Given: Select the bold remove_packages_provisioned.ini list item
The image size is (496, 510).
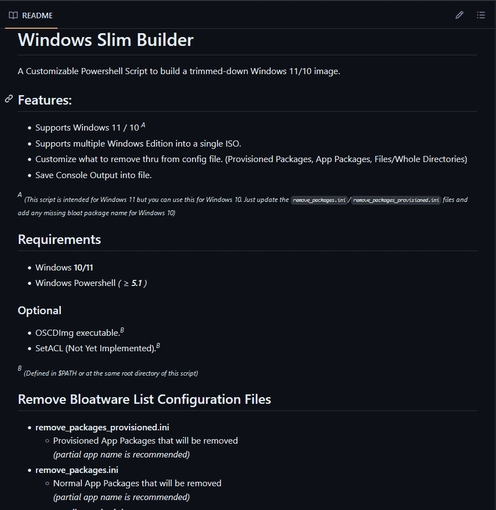Looking at the screenshot, I should coord(102,427).
